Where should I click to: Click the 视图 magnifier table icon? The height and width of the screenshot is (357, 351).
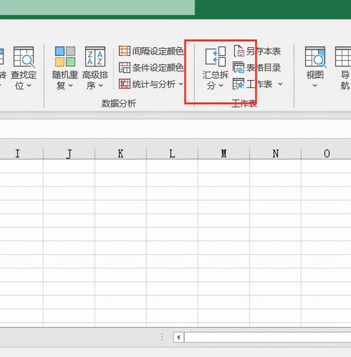[x=316, y=57]
